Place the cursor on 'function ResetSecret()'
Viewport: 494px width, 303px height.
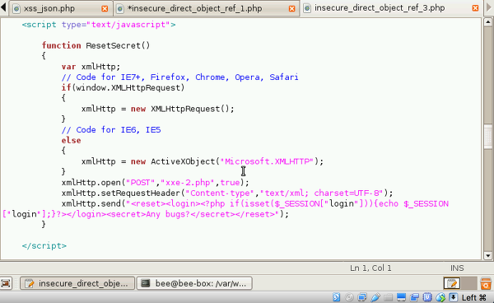[96, 45]
